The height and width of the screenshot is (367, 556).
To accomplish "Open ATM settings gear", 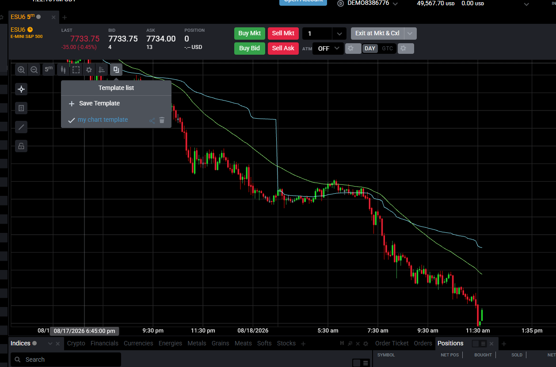I will point(353,48).
